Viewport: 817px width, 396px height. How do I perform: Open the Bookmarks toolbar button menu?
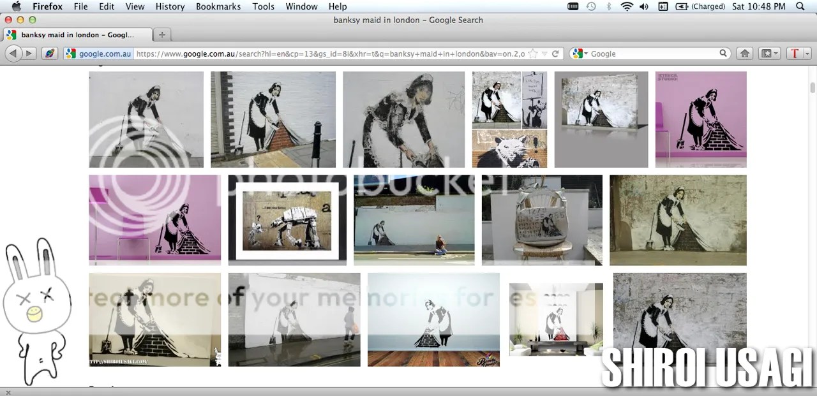click(770, 54)
